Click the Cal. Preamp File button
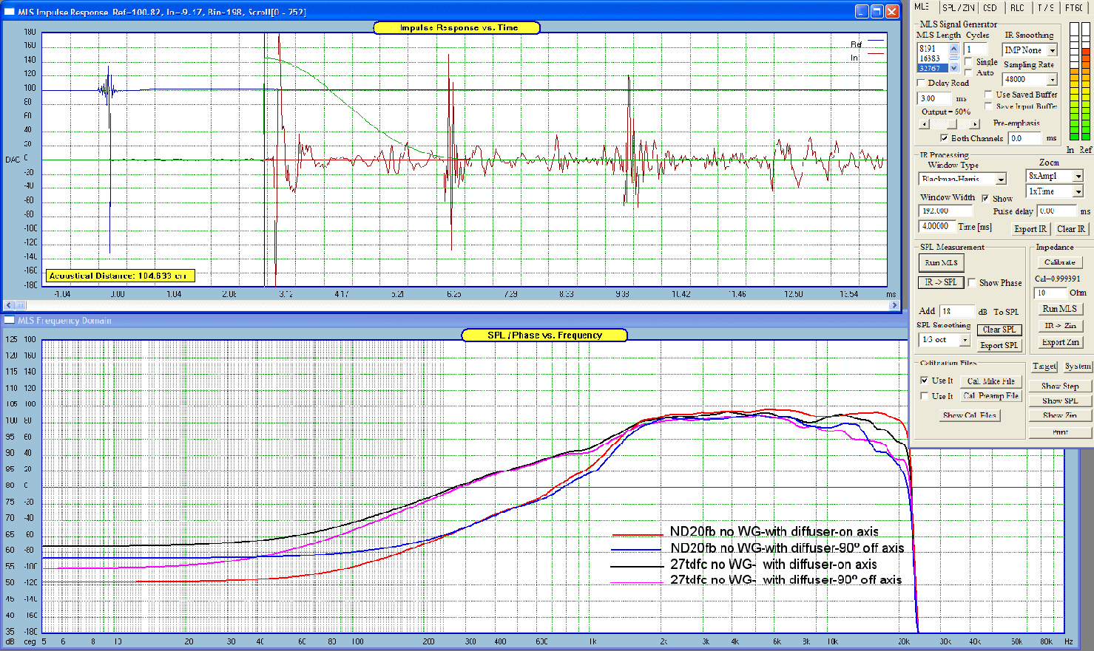This screenshot has height=651, width=1094. point(991,396)
